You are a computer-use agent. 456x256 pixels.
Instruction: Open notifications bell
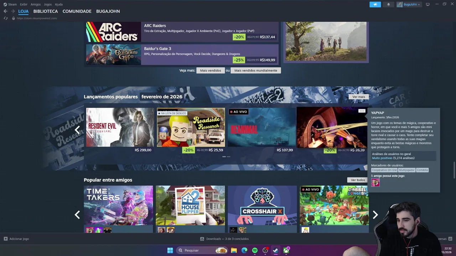coord(388,4)
